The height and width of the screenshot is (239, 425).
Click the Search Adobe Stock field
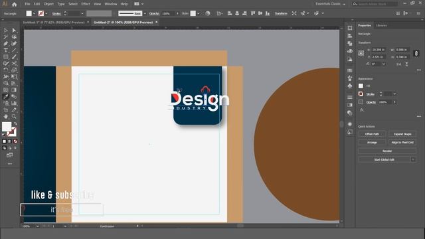point(377,4)
